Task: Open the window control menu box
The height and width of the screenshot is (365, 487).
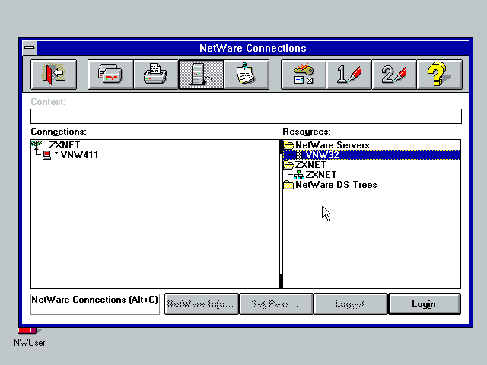Action: [30, 48]
